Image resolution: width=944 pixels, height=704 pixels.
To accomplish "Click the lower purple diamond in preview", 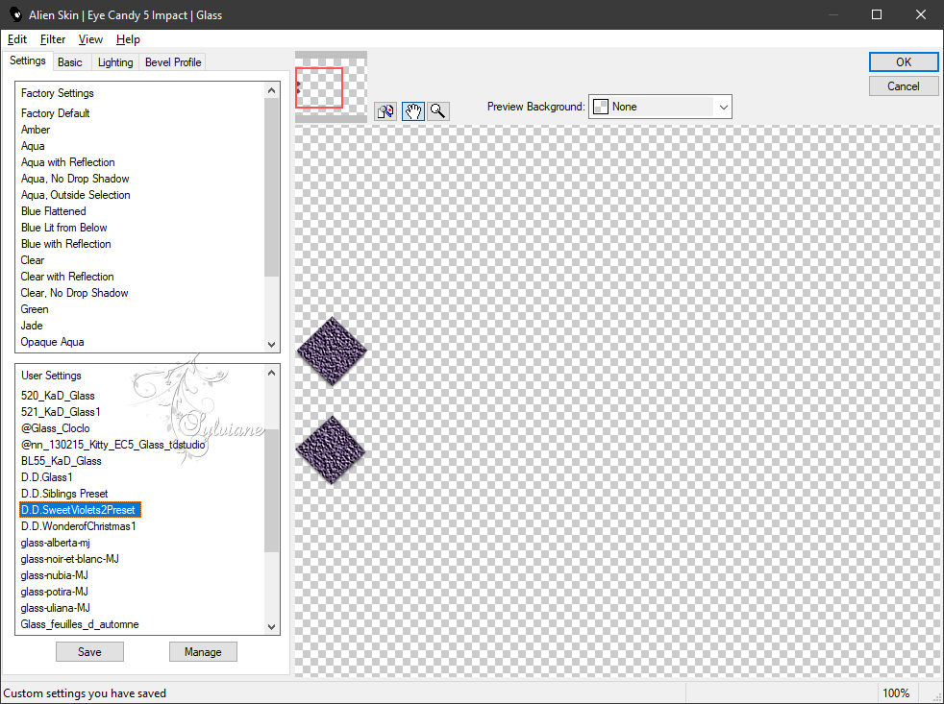I will point(331,449).
